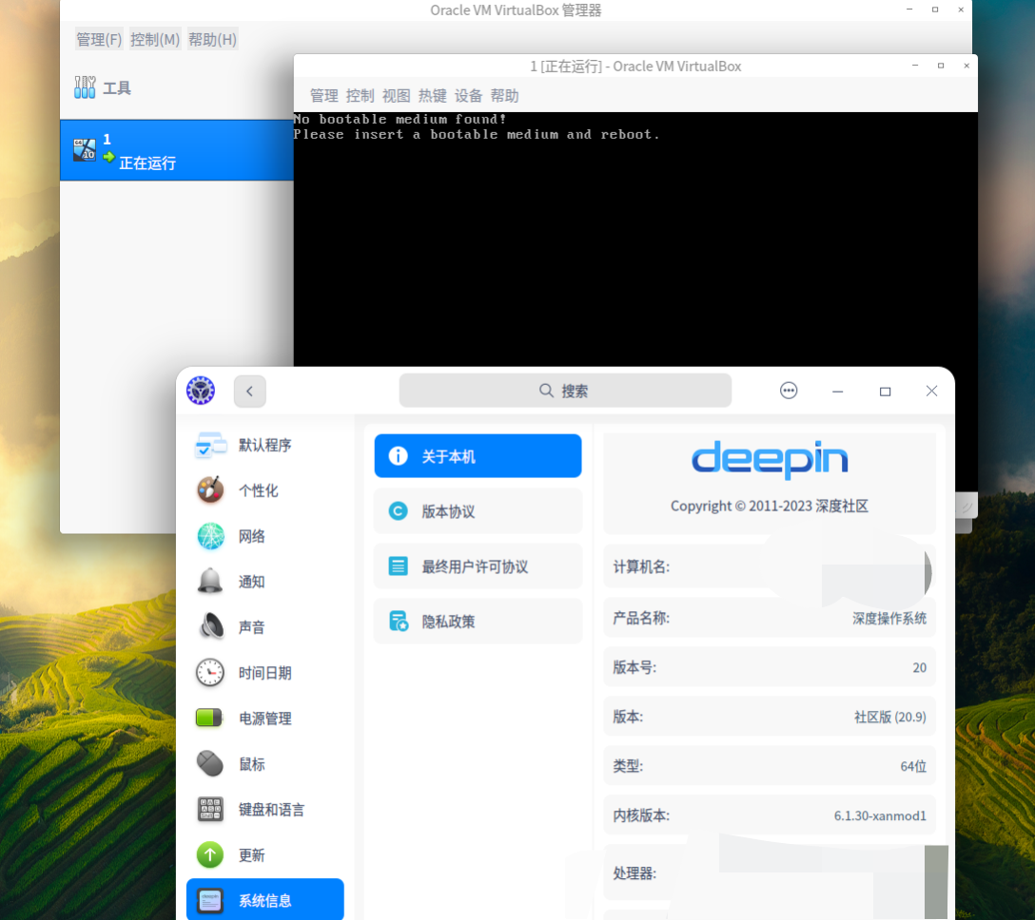Viewport: 1035px width, 920px height.
Task: Open 个性化 personalization palette icon
Action: 210,490
